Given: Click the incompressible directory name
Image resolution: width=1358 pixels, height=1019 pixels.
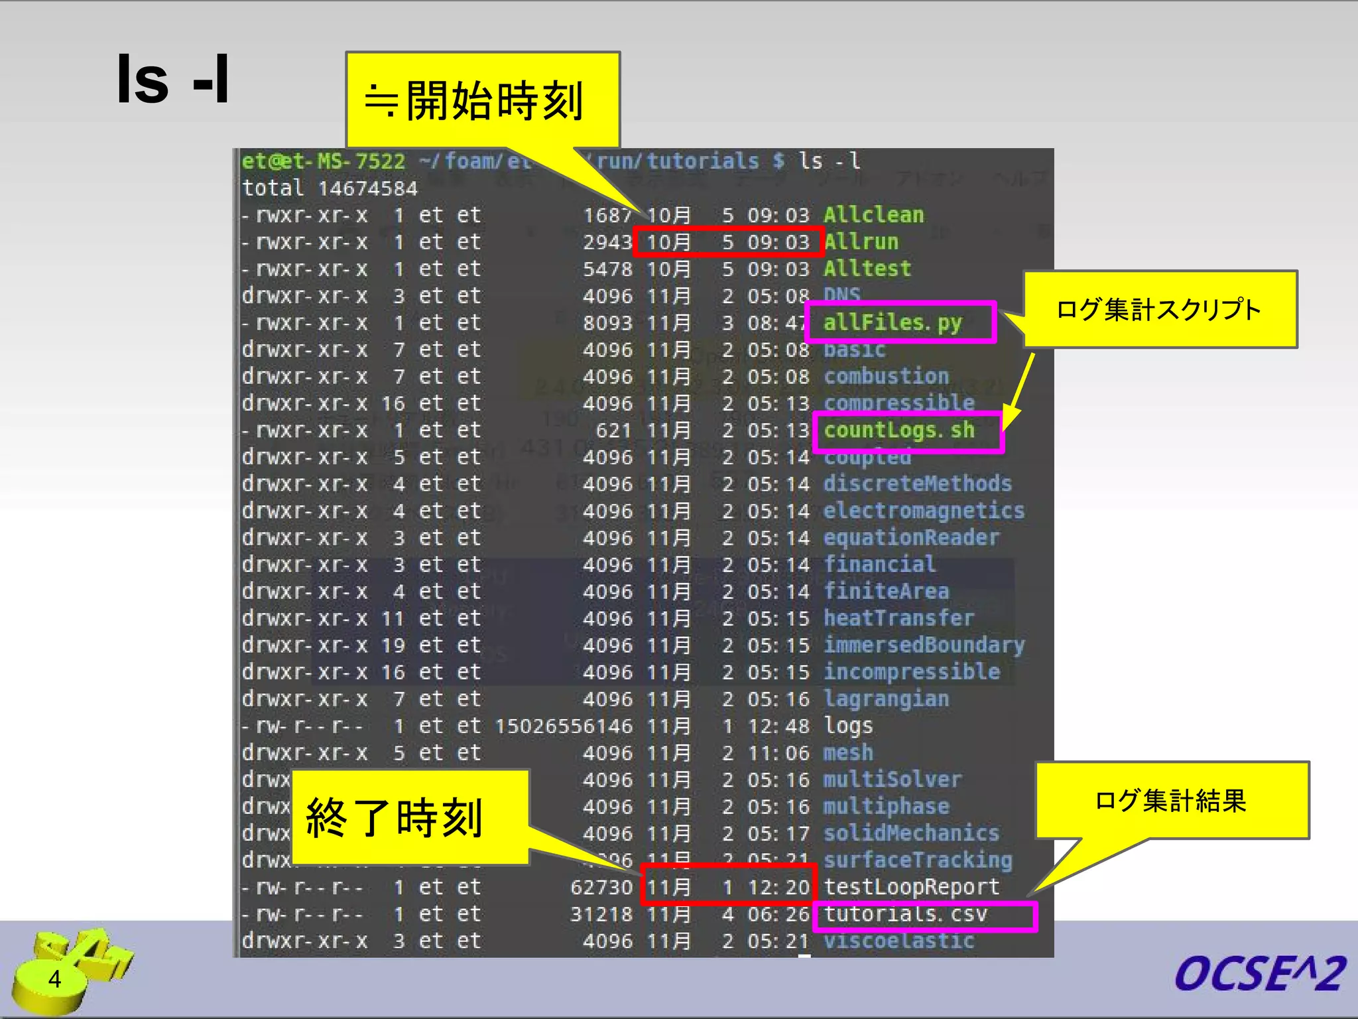Looking at the screenshot, I should (911, 672).
